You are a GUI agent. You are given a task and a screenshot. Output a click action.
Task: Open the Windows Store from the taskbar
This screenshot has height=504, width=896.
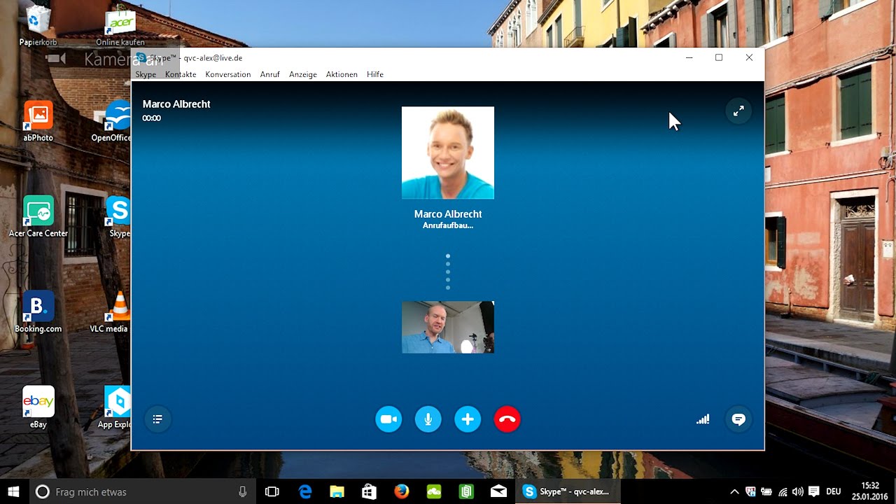[369, 492]
